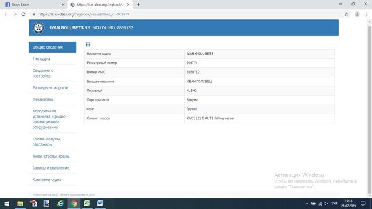The height and width of the screenshot is (209, 372).
Task: Open a new tab with plus button
Action: [x=138, y=5]
